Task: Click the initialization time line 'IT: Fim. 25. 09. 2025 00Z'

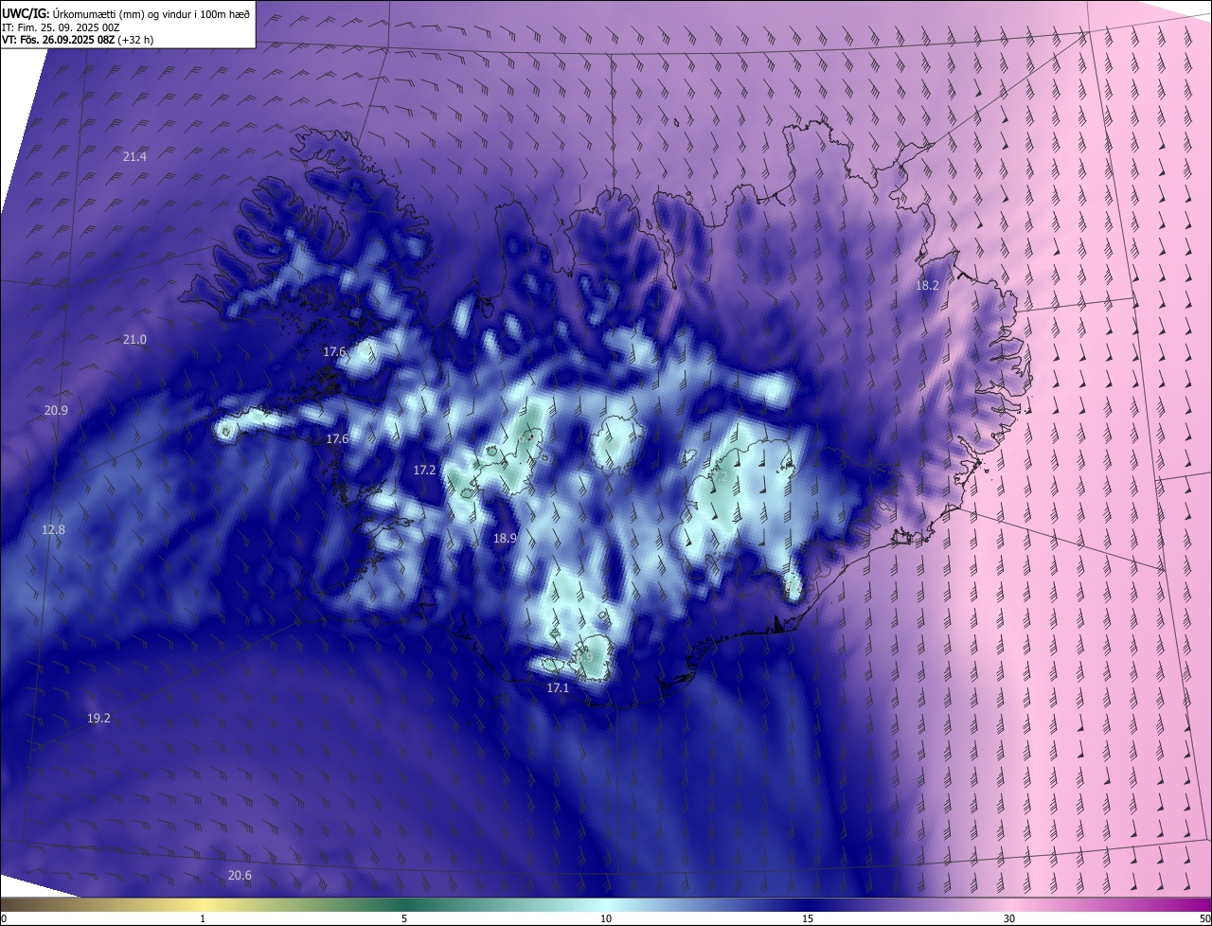Action: 61,27
